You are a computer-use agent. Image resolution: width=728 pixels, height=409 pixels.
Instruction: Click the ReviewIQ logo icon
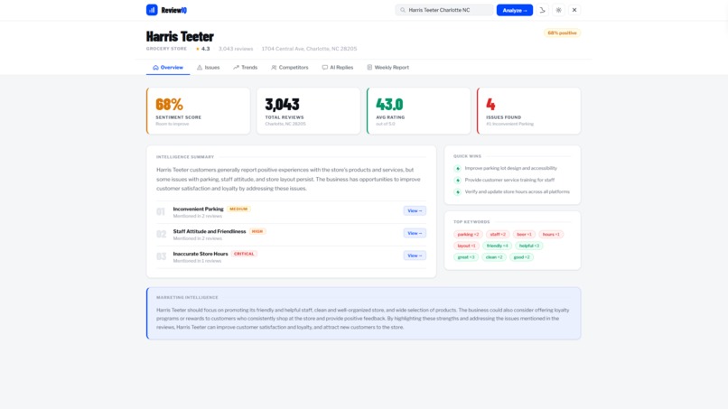152,10
